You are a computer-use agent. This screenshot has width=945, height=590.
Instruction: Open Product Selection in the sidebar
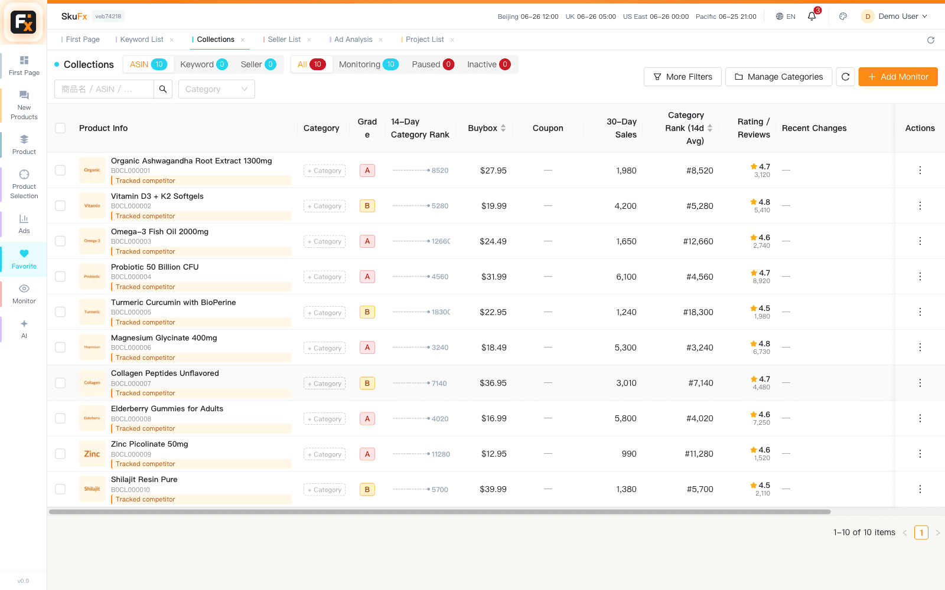(24, 184)
